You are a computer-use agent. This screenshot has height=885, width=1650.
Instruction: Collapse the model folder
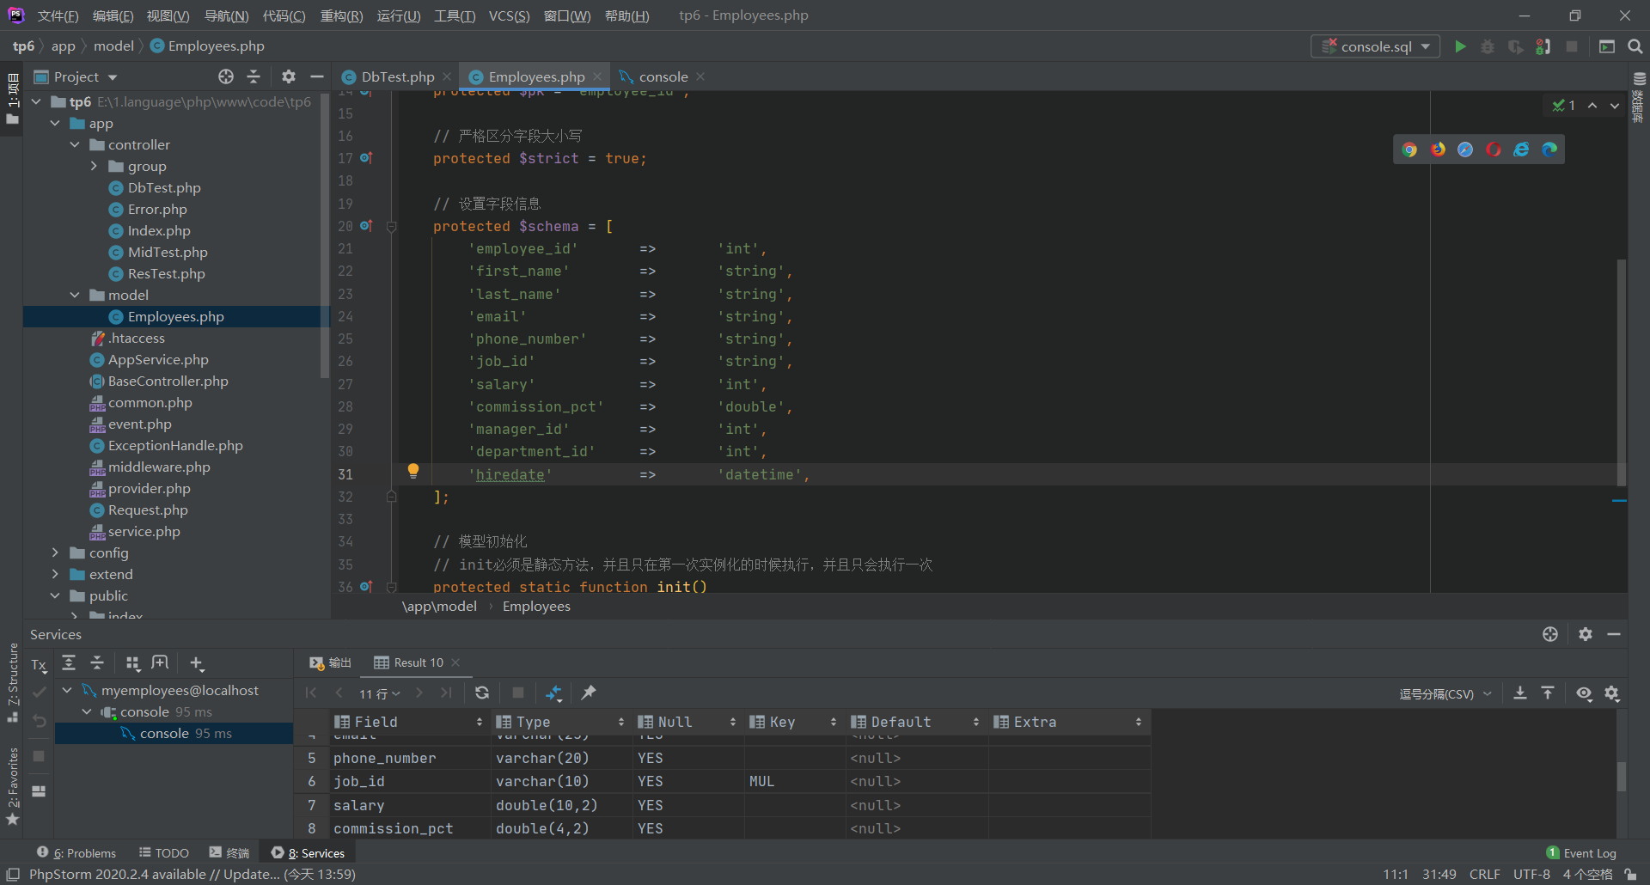coord(75,295)
